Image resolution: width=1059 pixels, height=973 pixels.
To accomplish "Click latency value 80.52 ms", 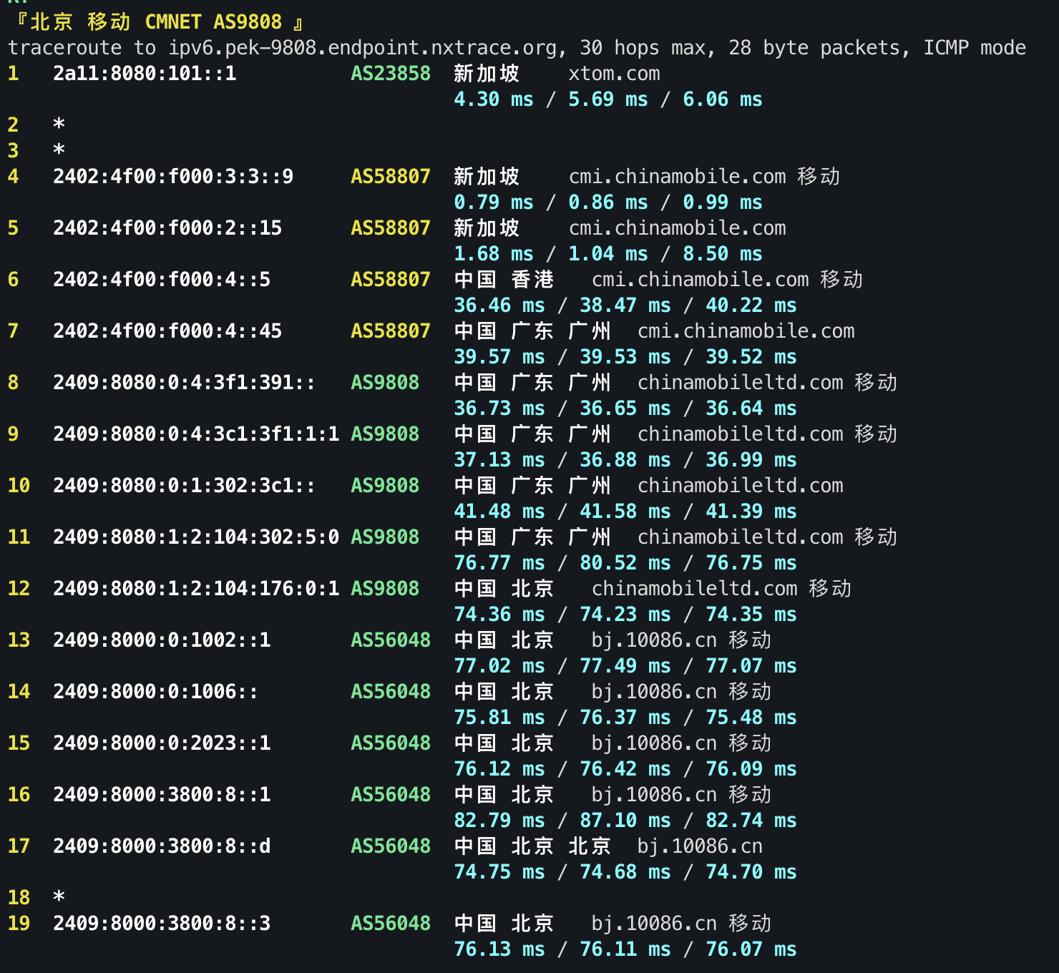I will click(625, 563).
